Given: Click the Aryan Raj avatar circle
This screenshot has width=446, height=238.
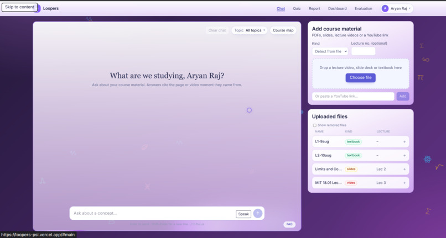Looking at the screenshot, I should (385, 8).
